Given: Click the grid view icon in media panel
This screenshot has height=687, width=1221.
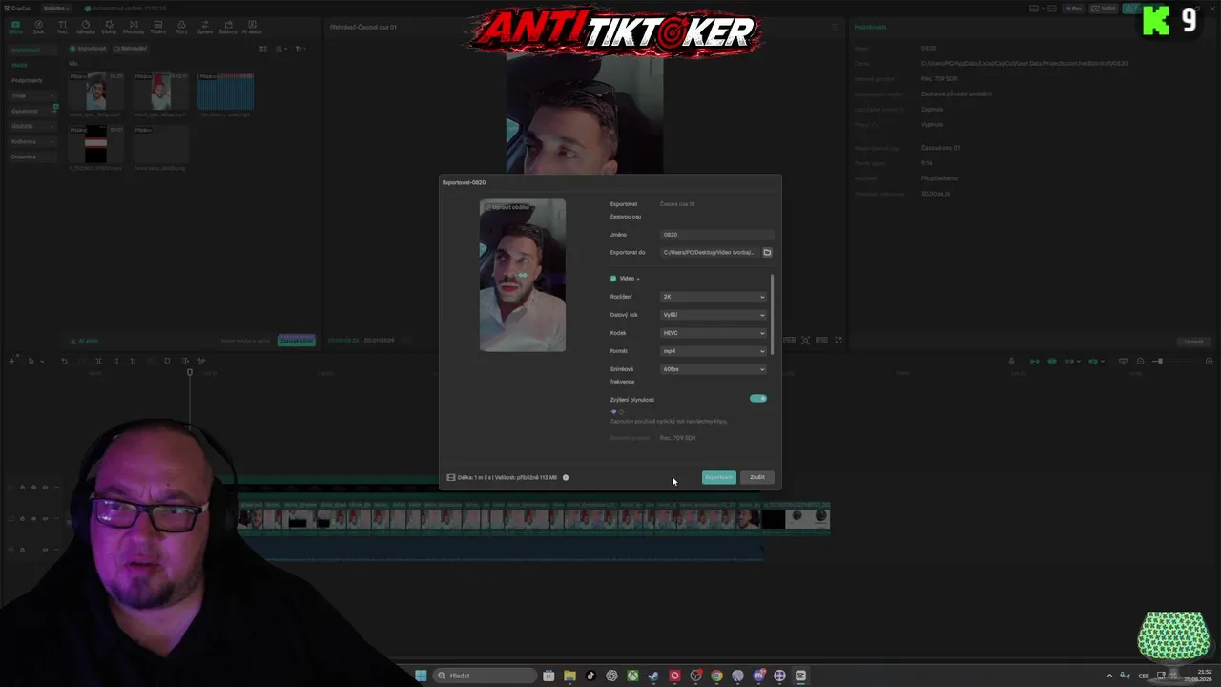Looking at the screenshot, I should pos(264,48).
